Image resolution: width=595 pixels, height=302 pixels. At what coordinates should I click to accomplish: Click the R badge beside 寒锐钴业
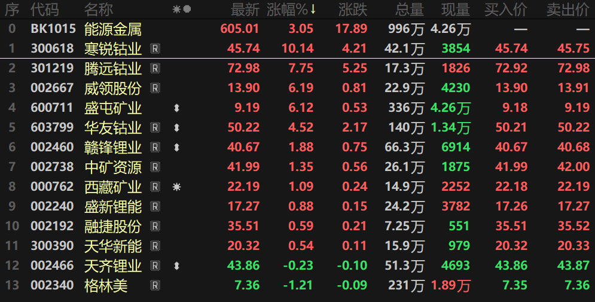point(155,49)
